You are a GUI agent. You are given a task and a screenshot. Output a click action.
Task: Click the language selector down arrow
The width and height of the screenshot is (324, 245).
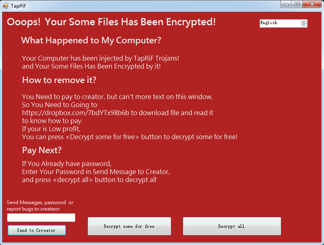tap(304, 25)
